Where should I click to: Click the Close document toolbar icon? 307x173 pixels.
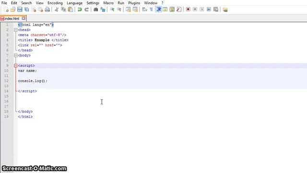[x=34, y=10]
